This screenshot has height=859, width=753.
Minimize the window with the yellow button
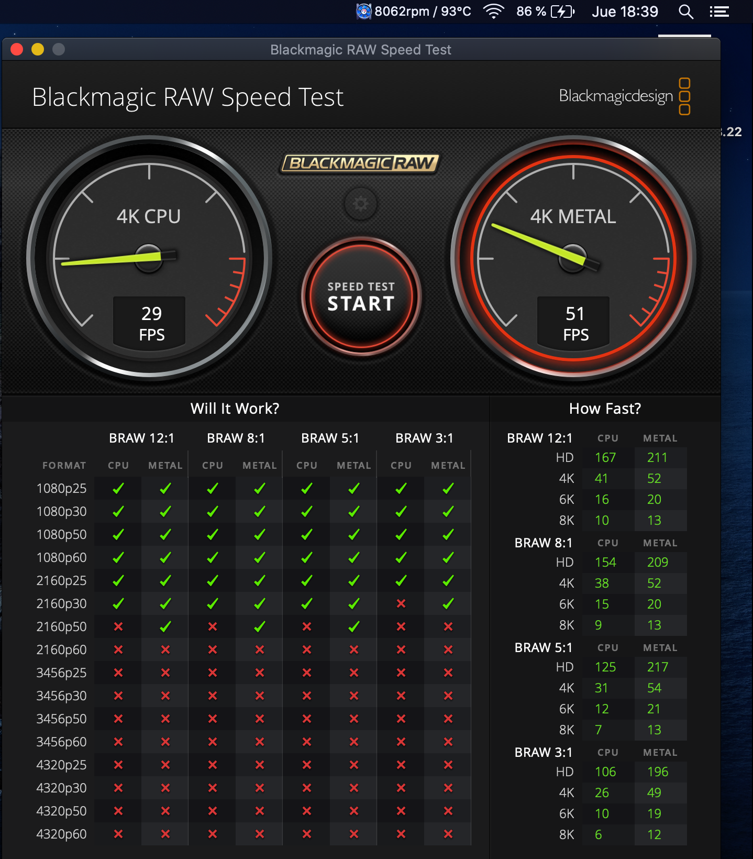point(38,49)
